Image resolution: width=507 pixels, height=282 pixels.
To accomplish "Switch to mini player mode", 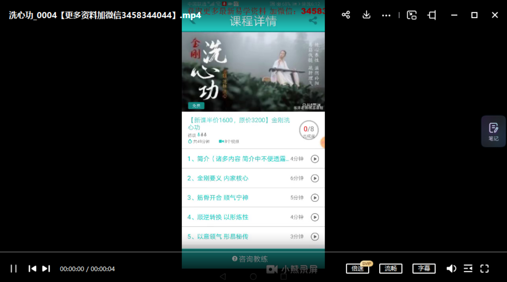I will pyautogui.click(x=412, y=15).
